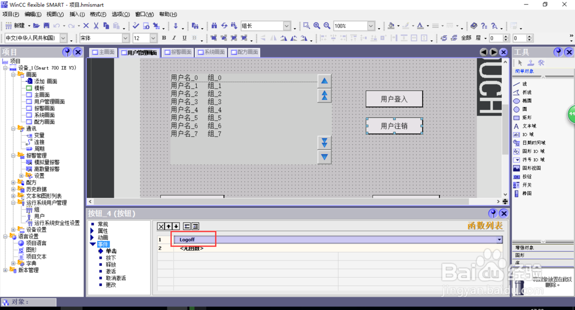Collapse the 运行系统用户管理 tree node
This screenshot has height=310, width=575.
[x=13, y=202]
